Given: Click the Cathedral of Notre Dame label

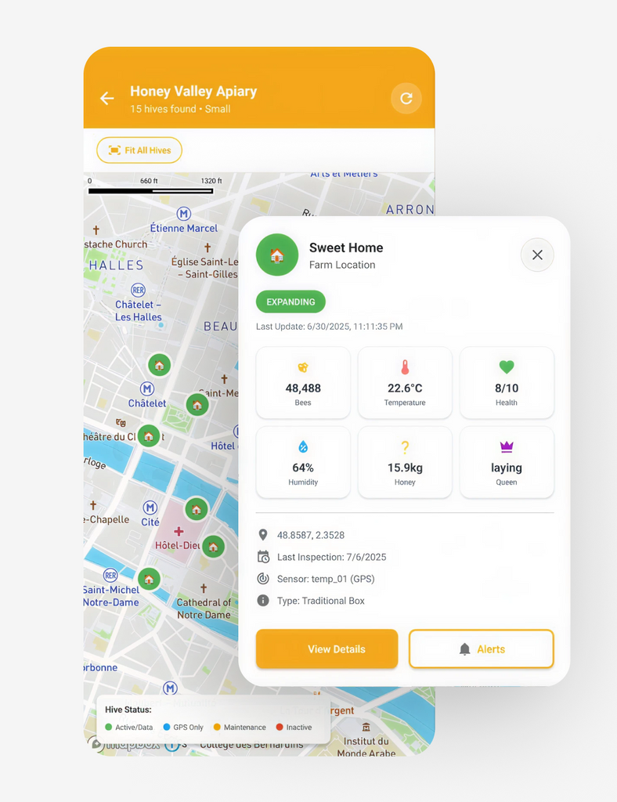Looking at the screenshot, I should click(x=204, y=609).
